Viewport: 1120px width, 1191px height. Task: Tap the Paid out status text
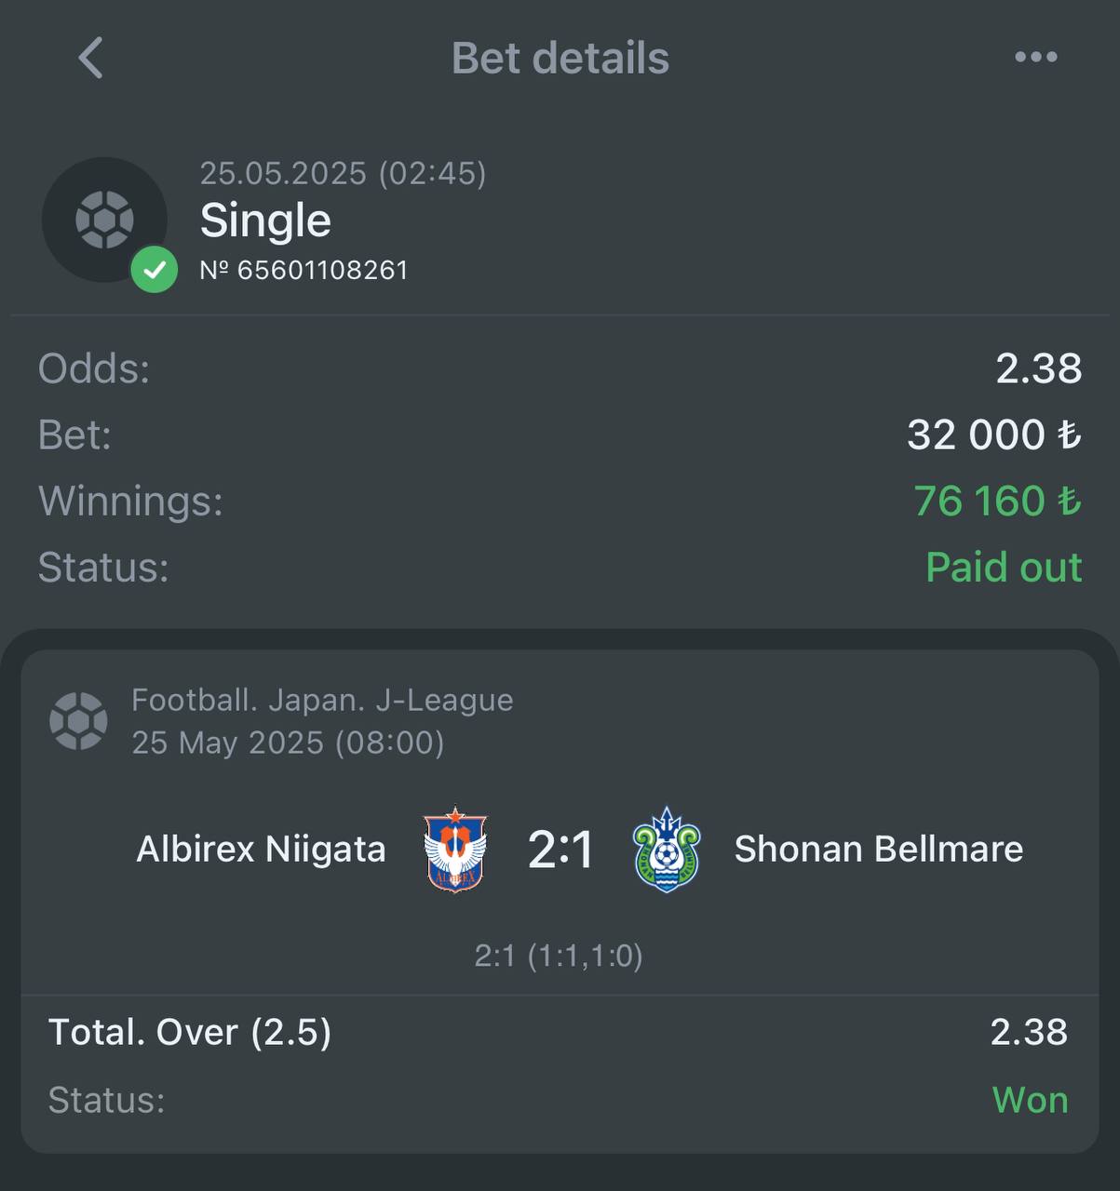[1004, 567]
